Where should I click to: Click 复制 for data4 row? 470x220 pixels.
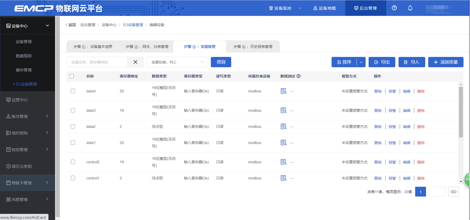(378, 91)
